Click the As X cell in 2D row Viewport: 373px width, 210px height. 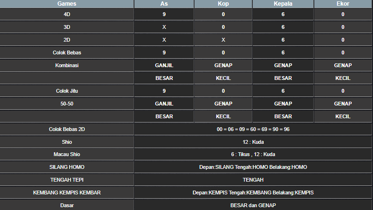pos(164,40)
